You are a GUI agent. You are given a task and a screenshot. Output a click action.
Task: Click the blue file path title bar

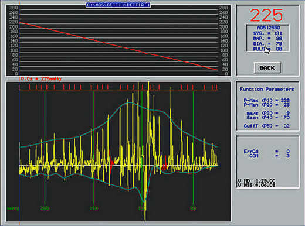coord(118,5)
